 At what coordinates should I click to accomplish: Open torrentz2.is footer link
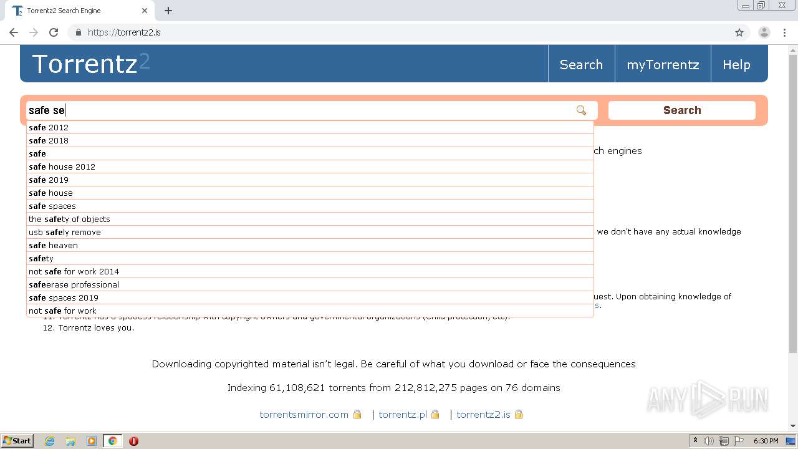483,414
